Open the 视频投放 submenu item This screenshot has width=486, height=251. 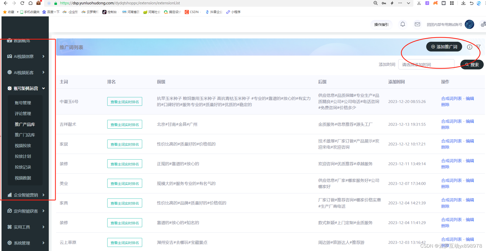[23, 145]
